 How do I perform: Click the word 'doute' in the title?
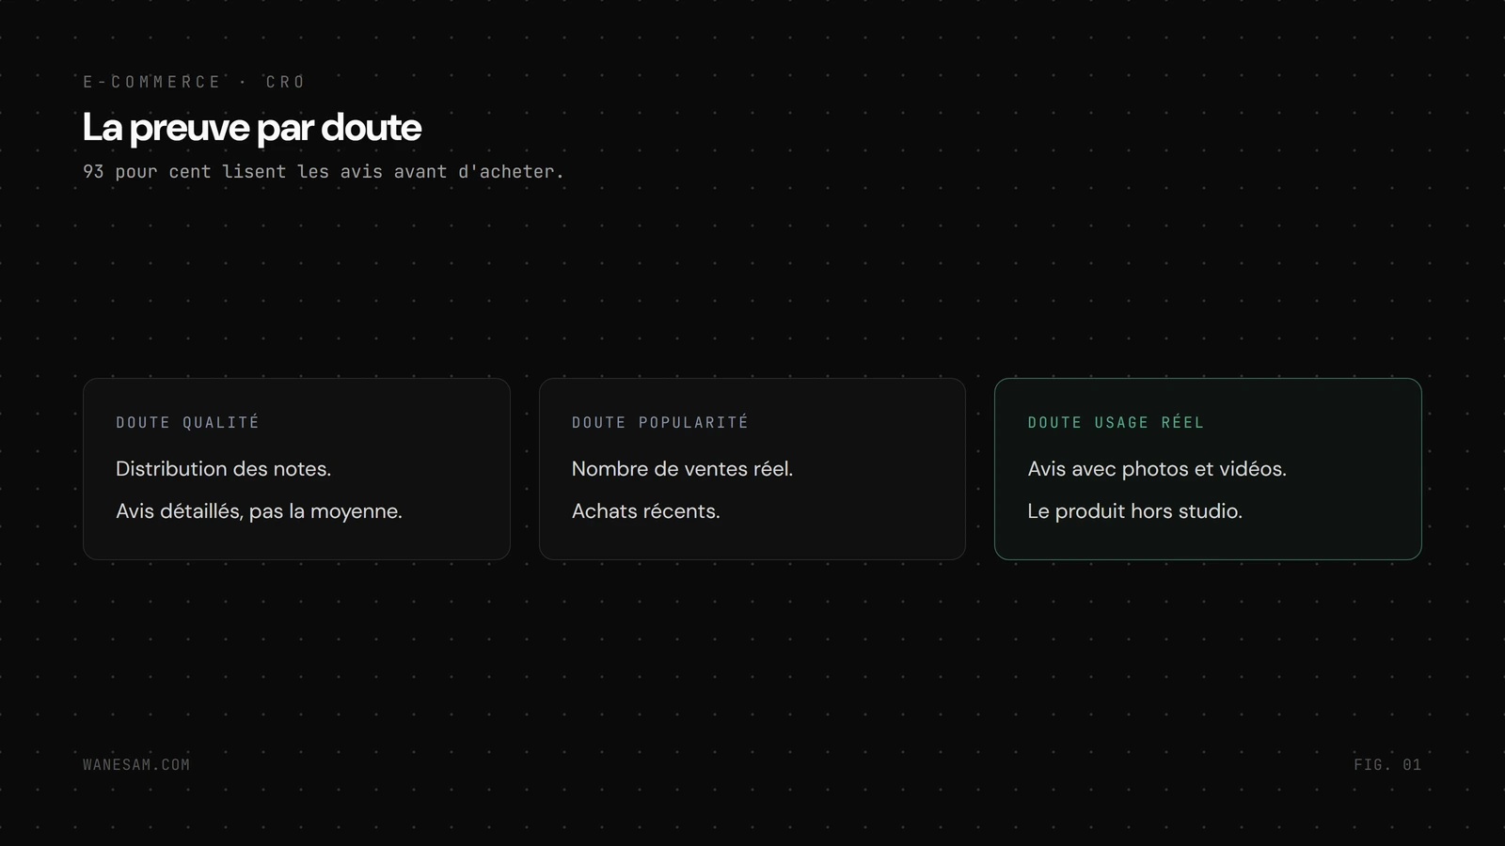[371, 128]
